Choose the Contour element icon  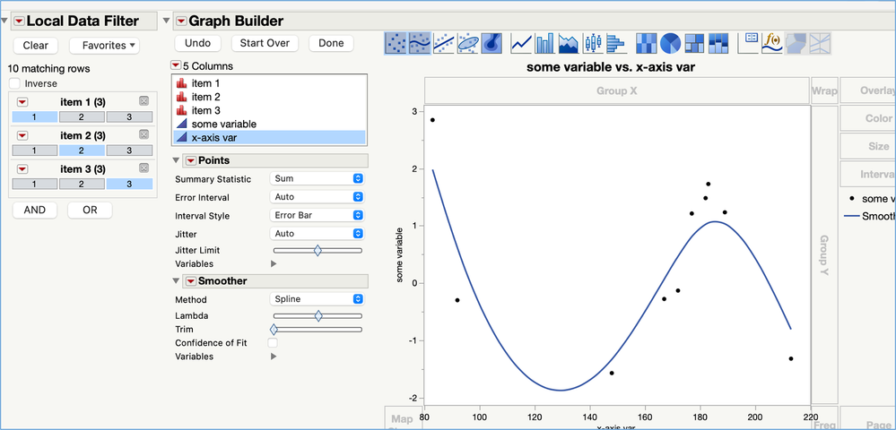point(491,43)
